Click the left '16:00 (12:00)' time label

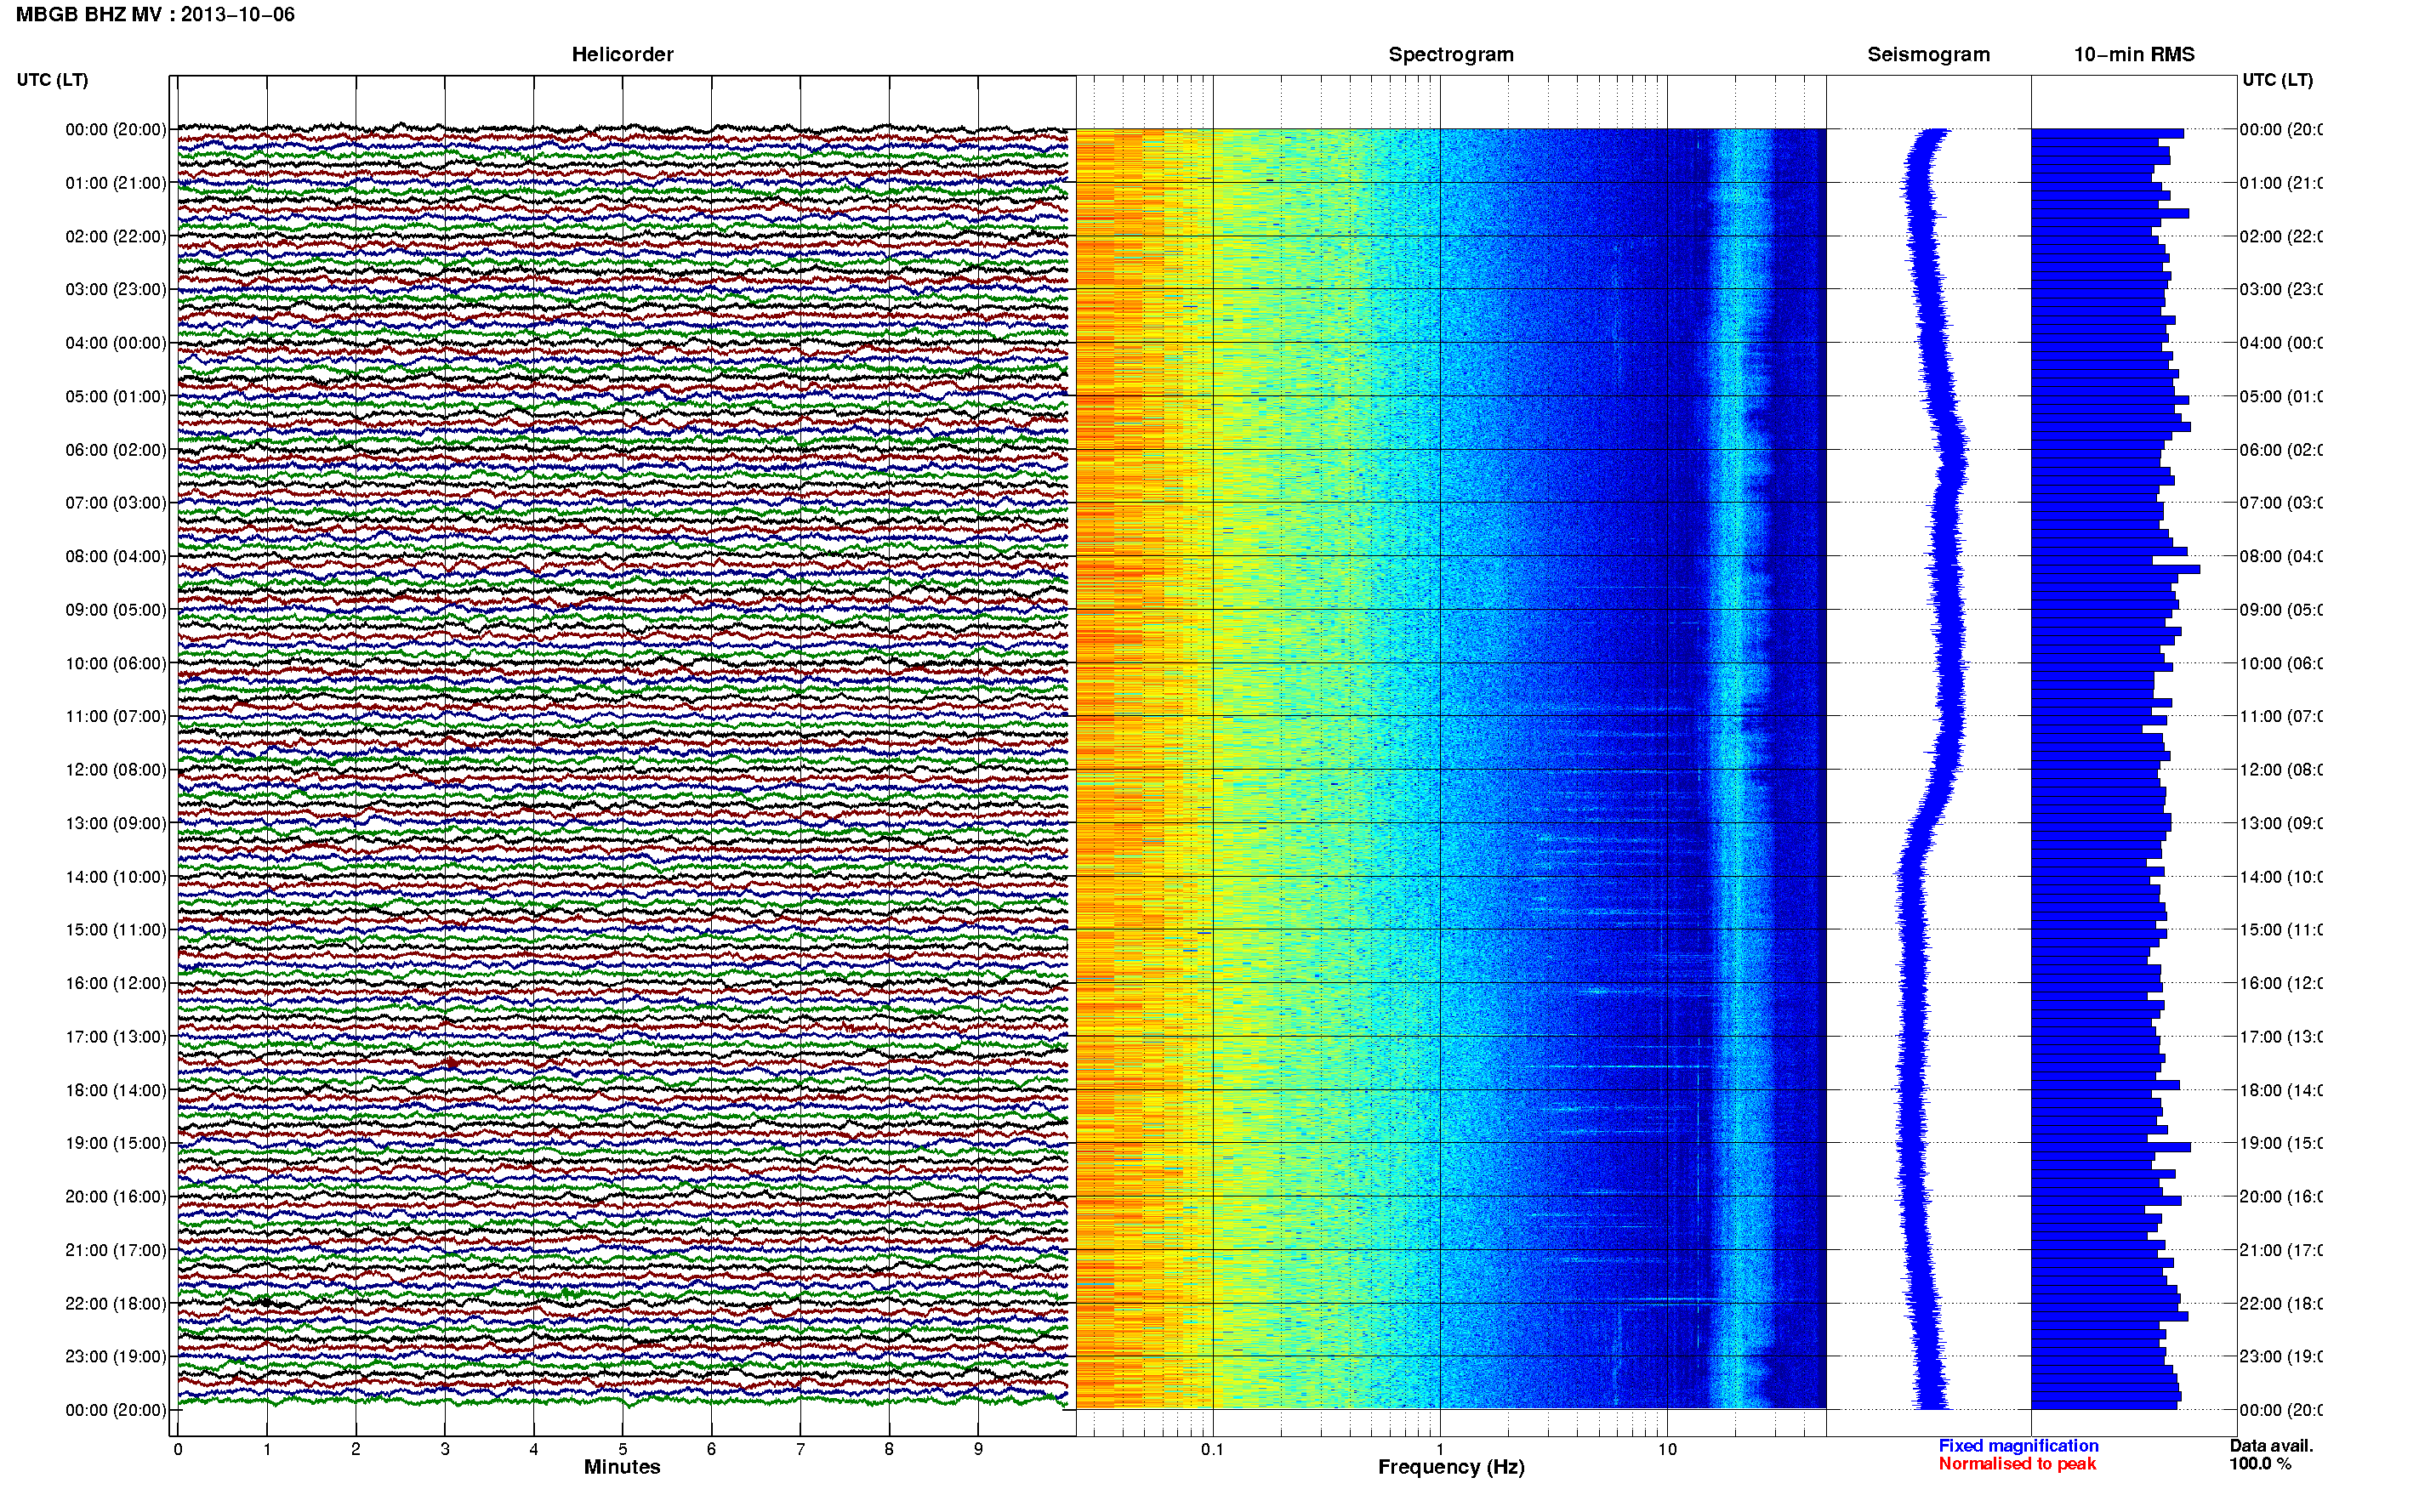click(x=116, y=983)
